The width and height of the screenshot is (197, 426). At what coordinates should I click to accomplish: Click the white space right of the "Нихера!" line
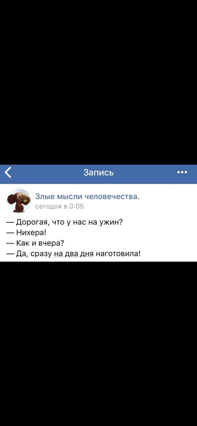point(121,233)
